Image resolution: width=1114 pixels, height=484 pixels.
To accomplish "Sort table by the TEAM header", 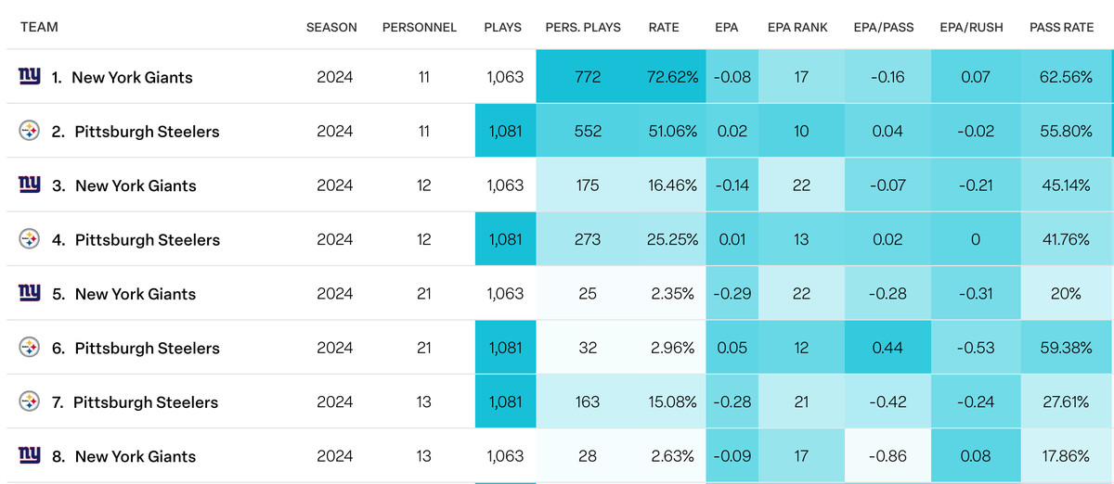I will tap(39, 28).
